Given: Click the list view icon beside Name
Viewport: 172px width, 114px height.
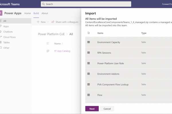Looking at the screenshot, I should [x=48, y=43].
